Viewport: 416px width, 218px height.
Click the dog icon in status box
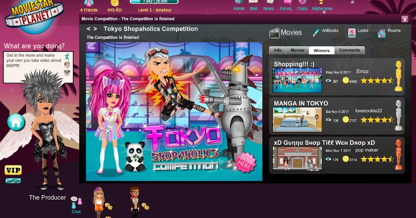67,73
